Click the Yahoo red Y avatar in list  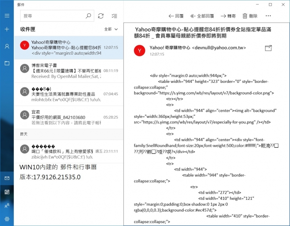click(x=25, y=45)
